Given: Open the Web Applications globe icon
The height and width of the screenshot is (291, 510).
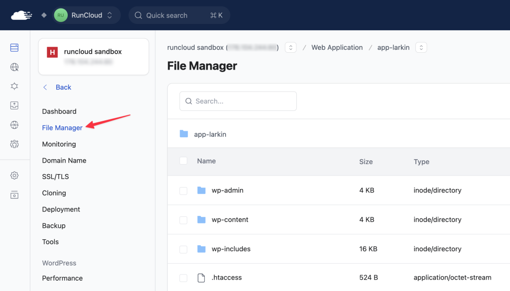Looking at the screenshot, I should pyautogui.click(x=14, y=67).
